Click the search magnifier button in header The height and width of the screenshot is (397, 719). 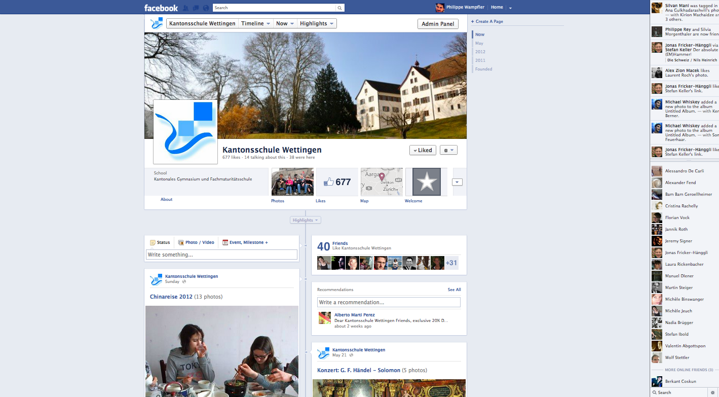pos(339,8)
